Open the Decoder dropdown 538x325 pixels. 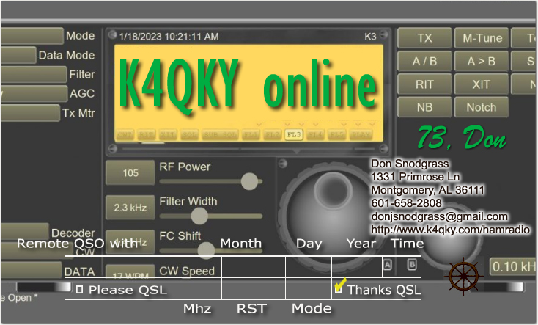25,232
